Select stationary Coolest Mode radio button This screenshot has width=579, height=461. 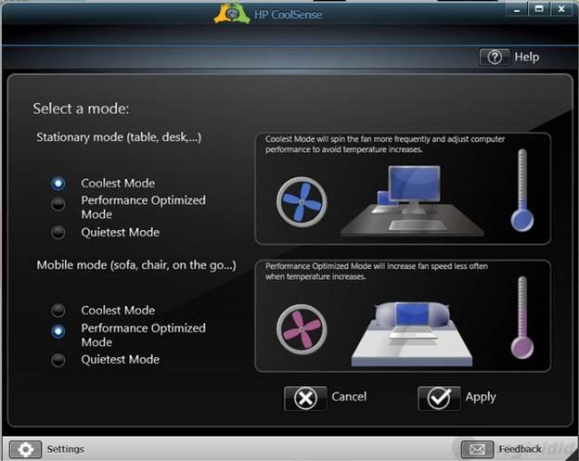58,184
